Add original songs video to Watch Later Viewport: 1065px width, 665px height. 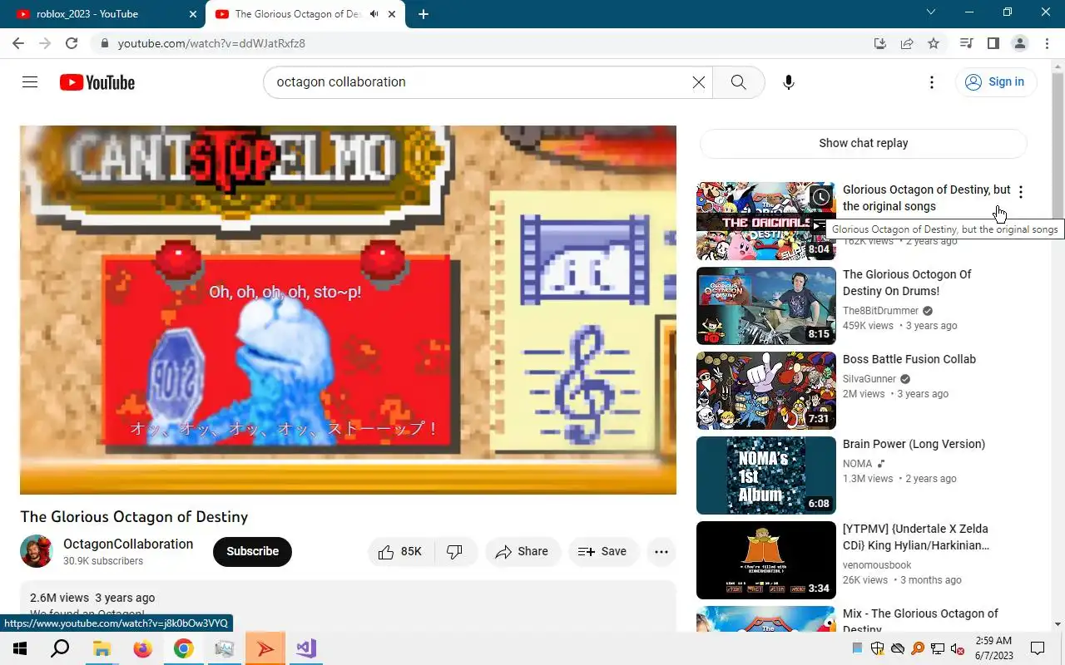[x=820, y=197]
